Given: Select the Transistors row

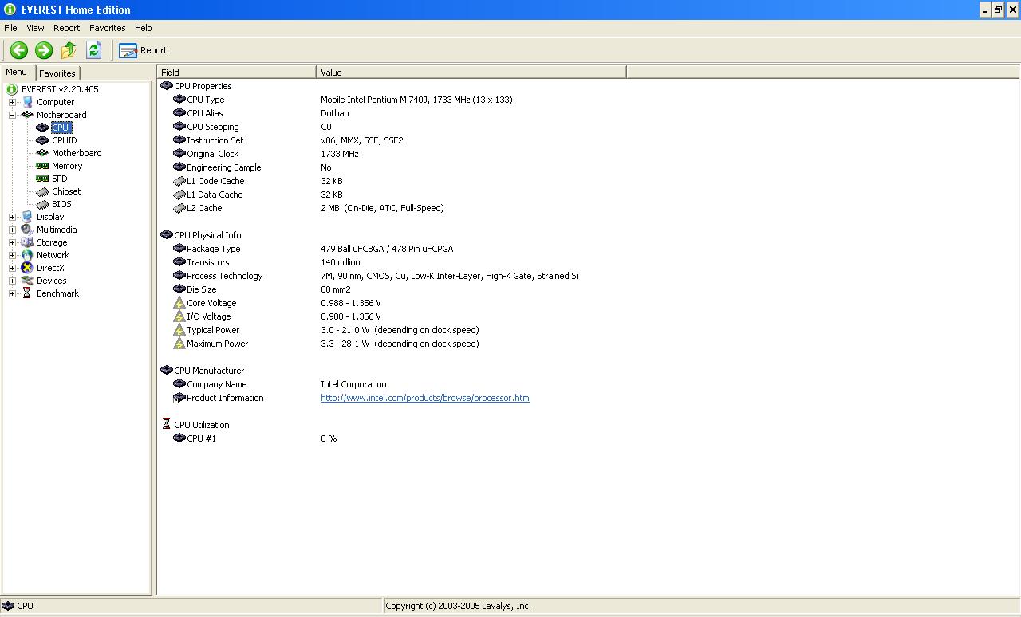Looking at the screenshot, I should point(588,262).
